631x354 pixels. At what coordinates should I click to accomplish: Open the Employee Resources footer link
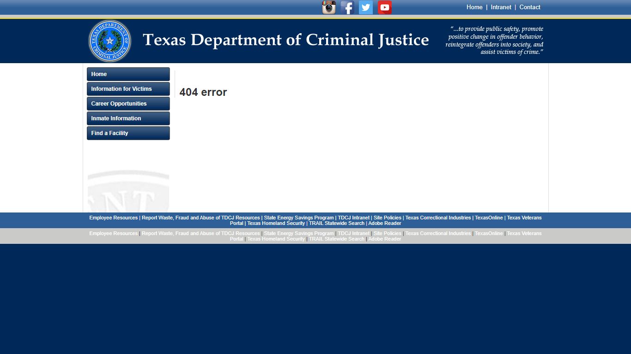(x=113, y=218)
